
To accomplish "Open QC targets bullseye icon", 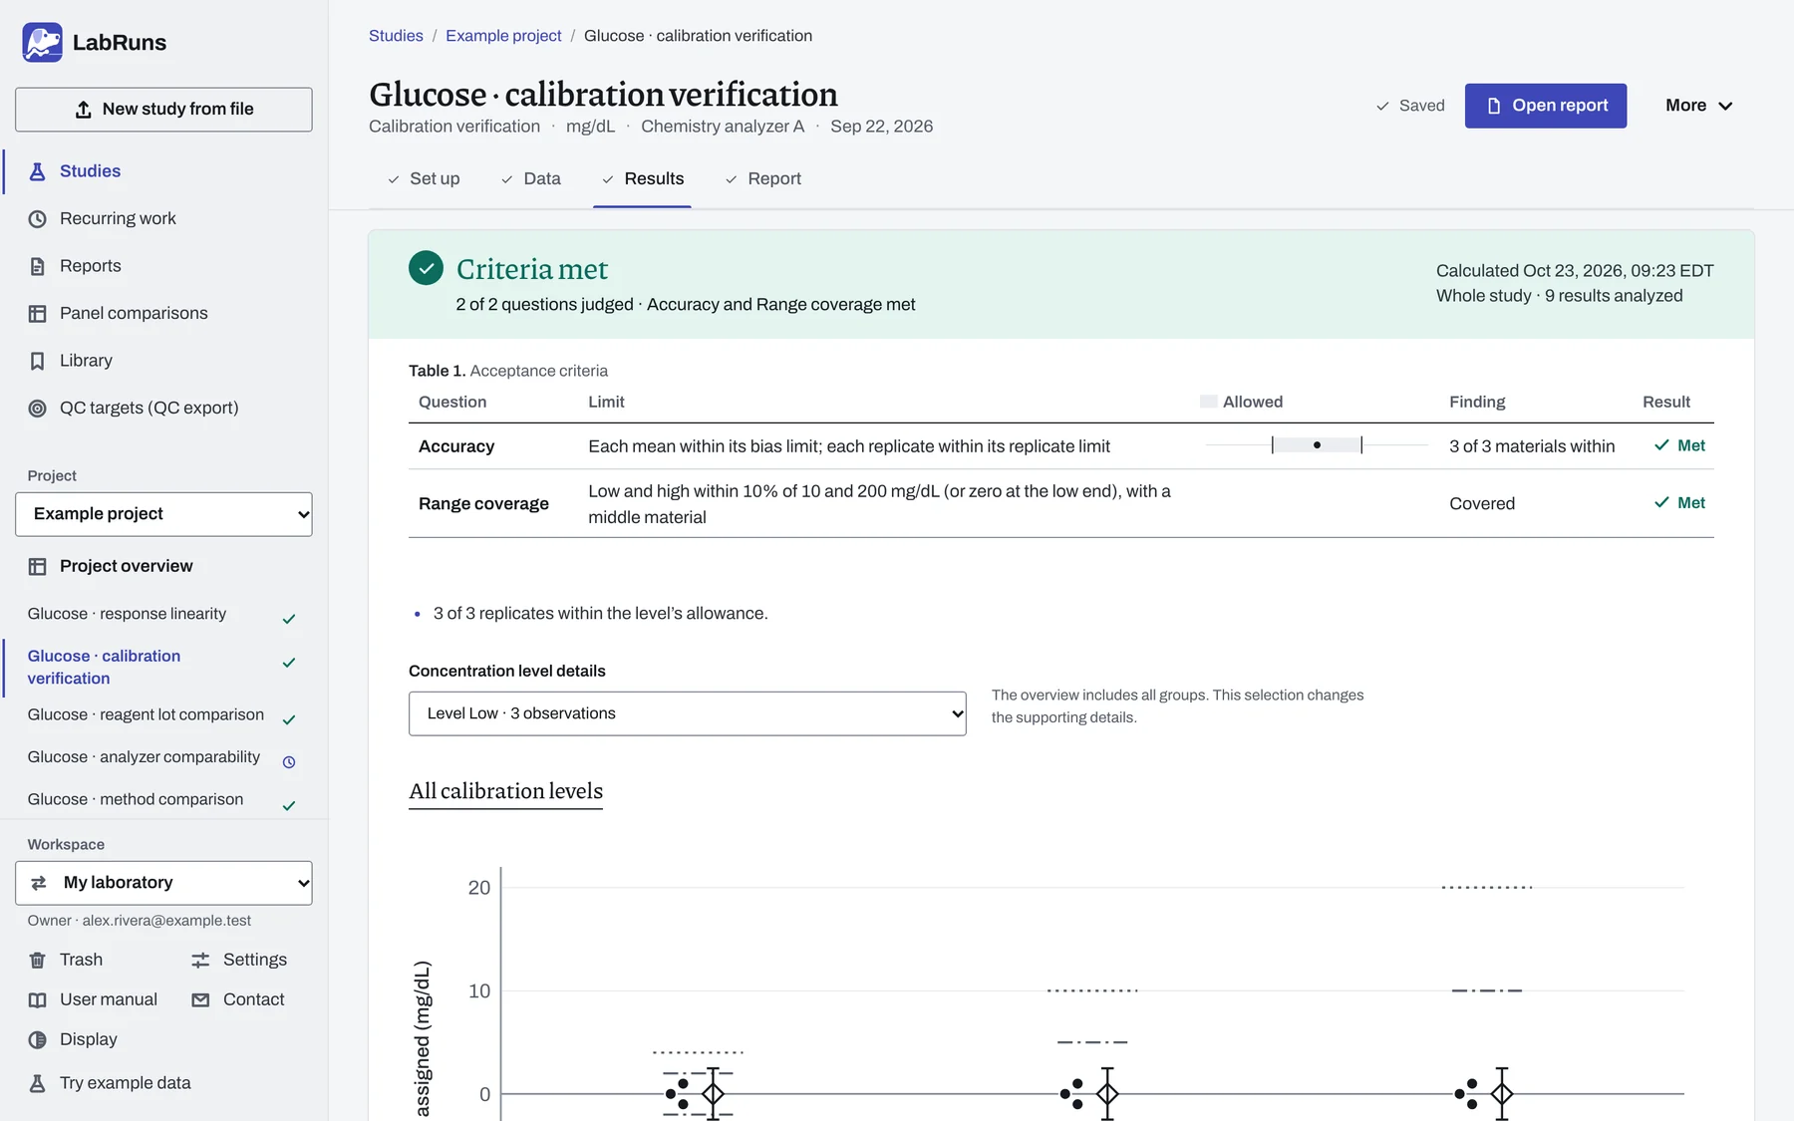I will [x=37, y=409].
